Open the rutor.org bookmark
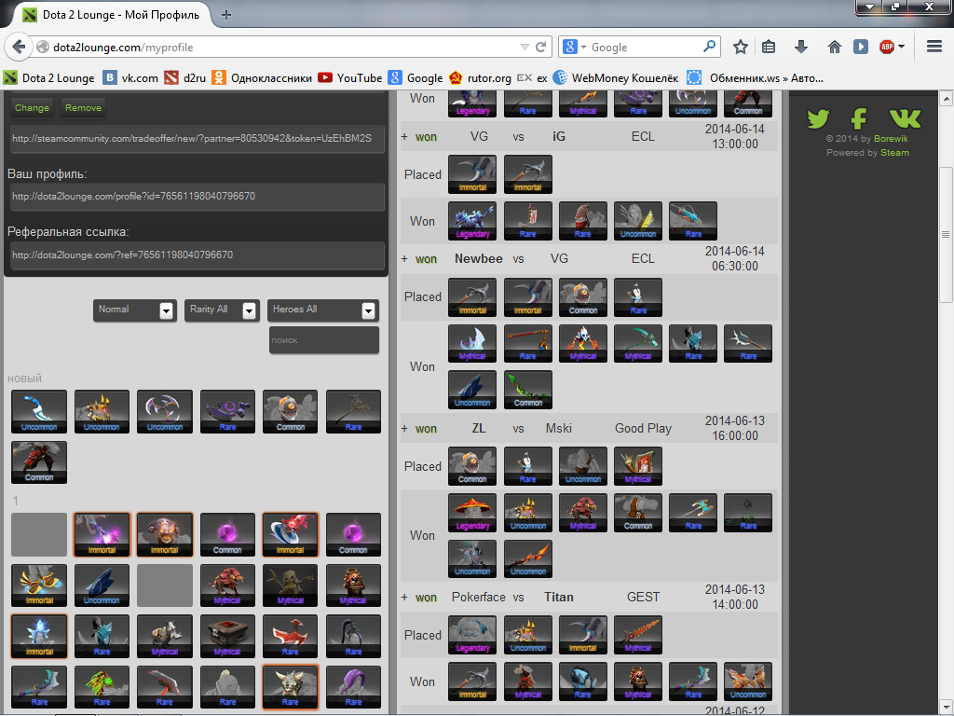 click(x=480, y=78)
